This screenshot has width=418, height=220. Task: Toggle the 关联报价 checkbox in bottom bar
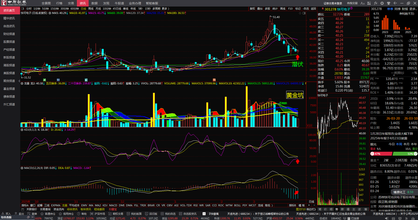[x=23, y=209]
